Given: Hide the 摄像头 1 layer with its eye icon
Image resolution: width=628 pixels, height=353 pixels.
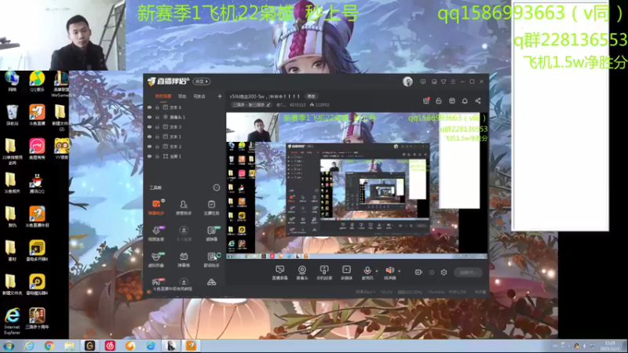Looking at the screenshot, I should [149, 117].
